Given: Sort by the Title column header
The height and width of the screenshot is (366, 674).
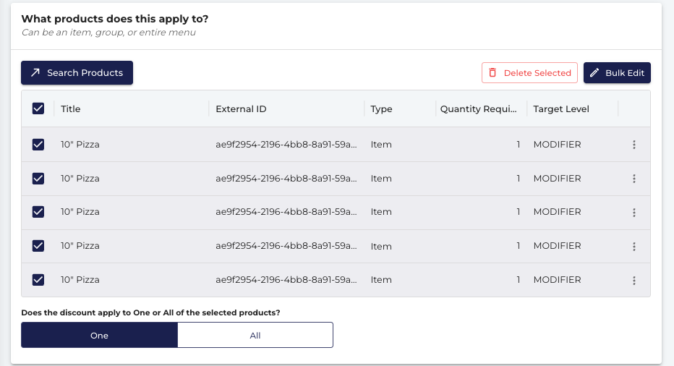Looking at the screenshot, I should 70,108.
